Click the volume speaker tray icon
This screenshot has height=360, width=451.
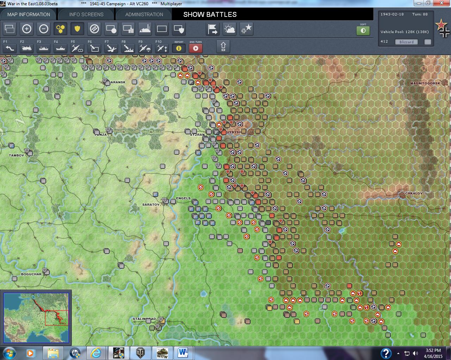pyautogui.click(x=415, y=353)
